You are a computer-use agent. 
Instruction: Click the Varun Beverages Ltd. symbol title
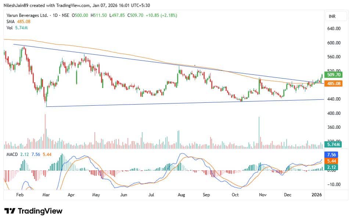tap(27, 15)
